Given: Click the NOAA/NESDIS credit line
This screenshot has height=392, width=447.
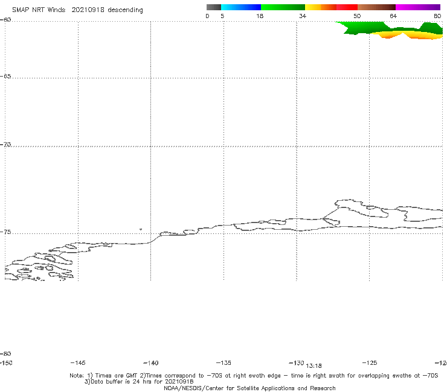Looking at the screenshot, I should 249,388.
